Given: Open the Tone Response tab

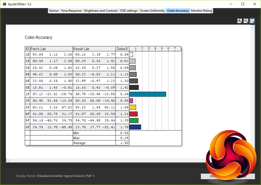Looking at the screenshot, I should click(x=71, y=11).
